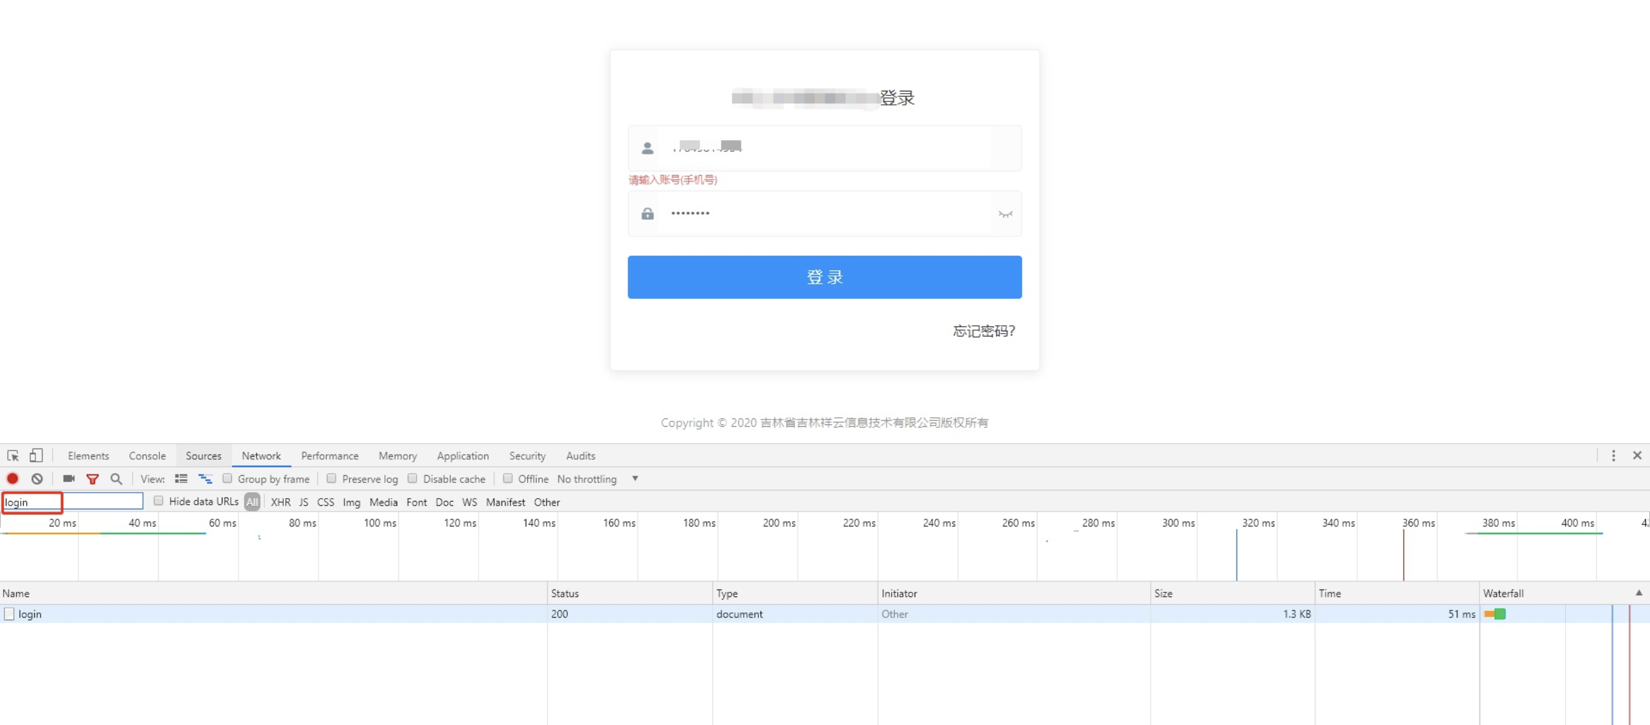1650x725 pixels.
Task: Check the Disable cache option
Action: coord(413,479)
